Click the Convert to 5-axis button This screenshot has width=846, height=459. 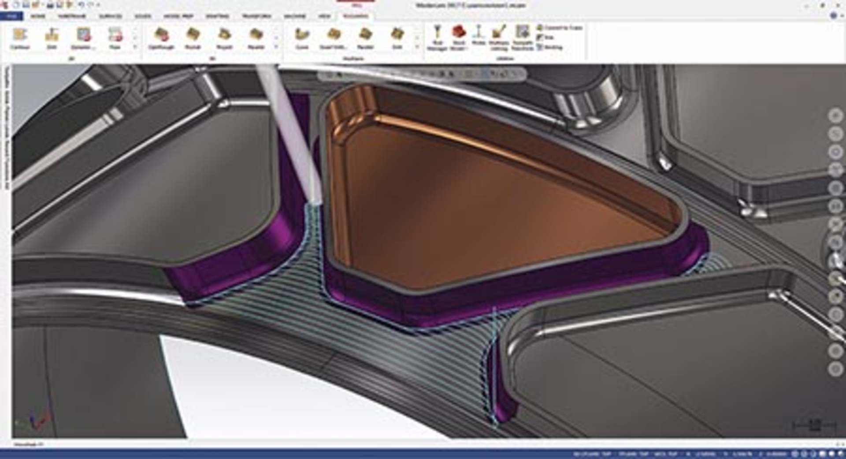pos(559,27)
